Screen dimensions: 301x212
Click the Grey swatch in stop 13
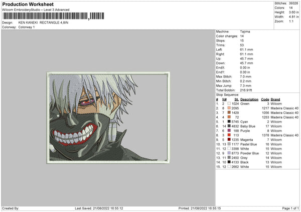click(229, 157)
